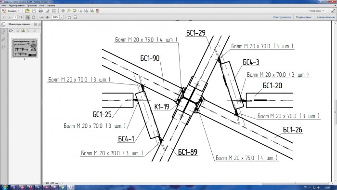Open a file via folder icon
This screenshot has height=190, width=337.
click(27, 11)
